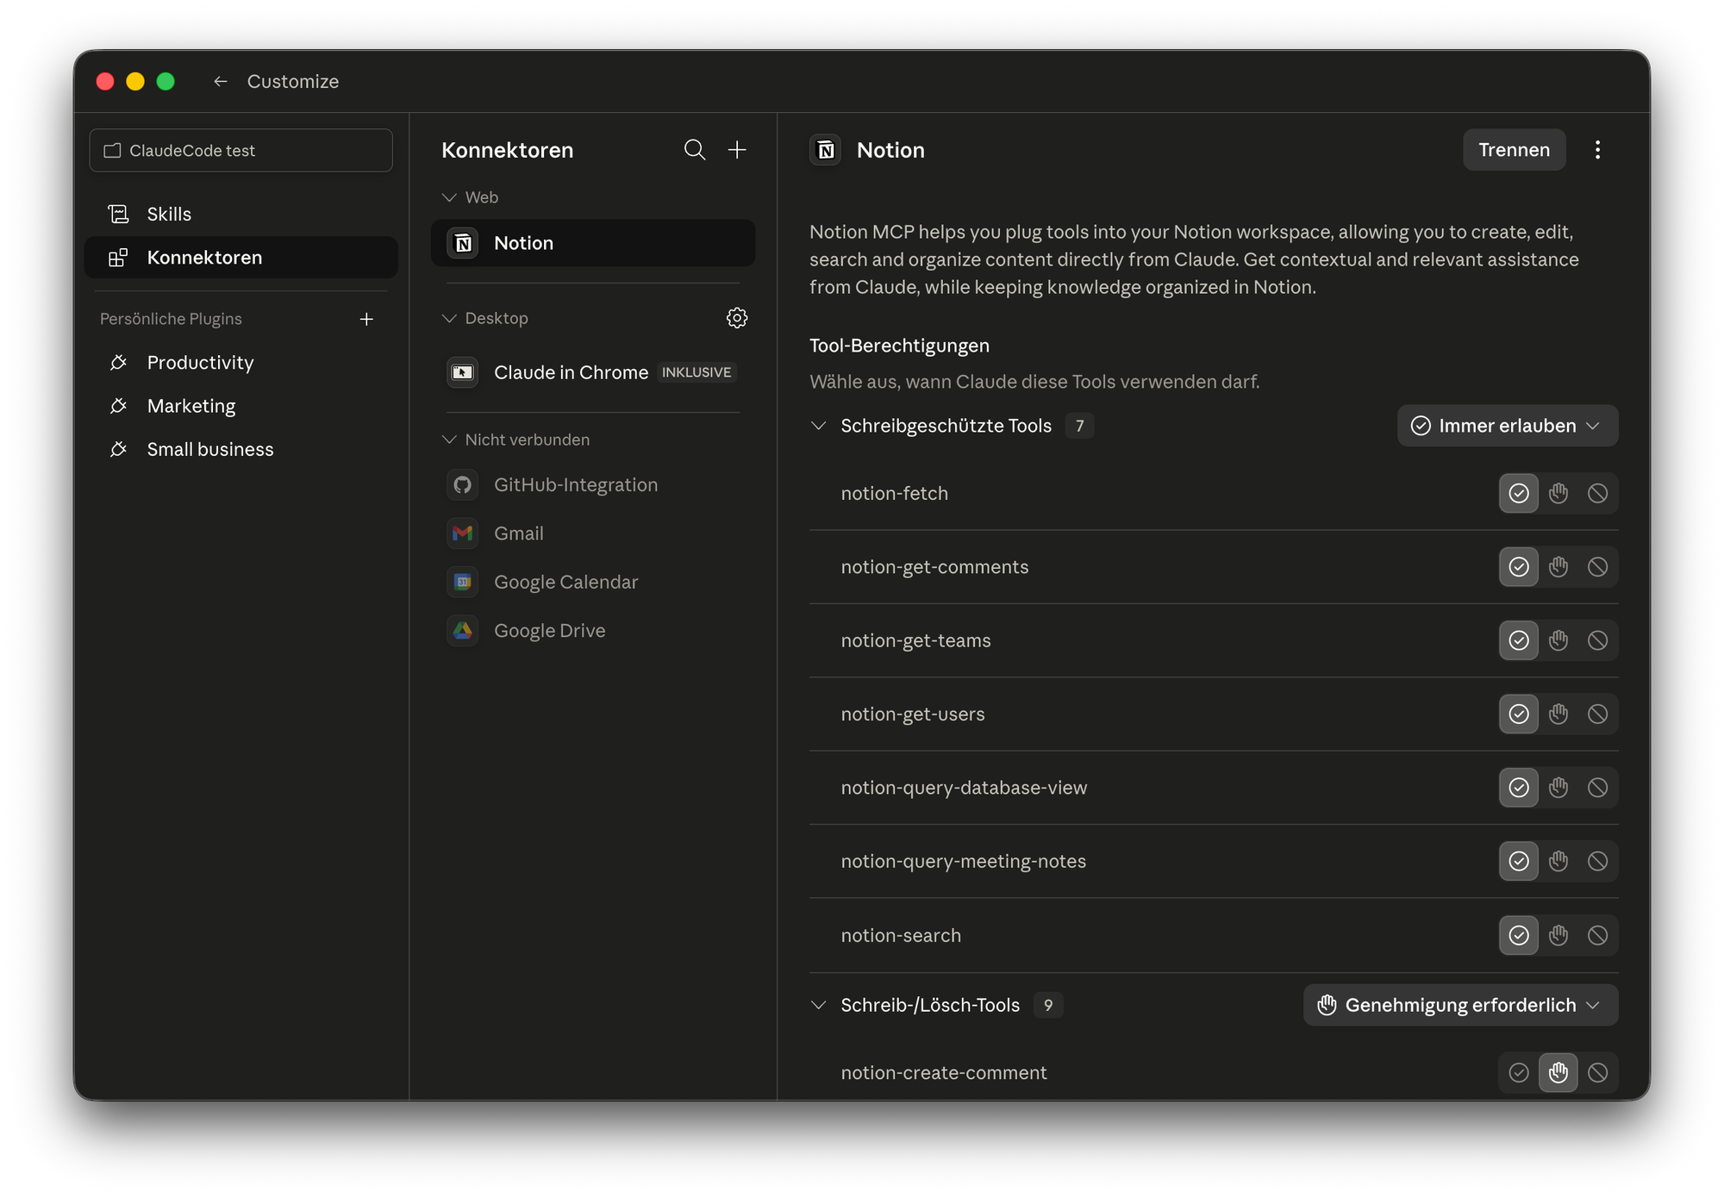This screenshot has height=1198, width=1724.
Task: Go back using the arrow beside Customize
Action: (221, 81)
